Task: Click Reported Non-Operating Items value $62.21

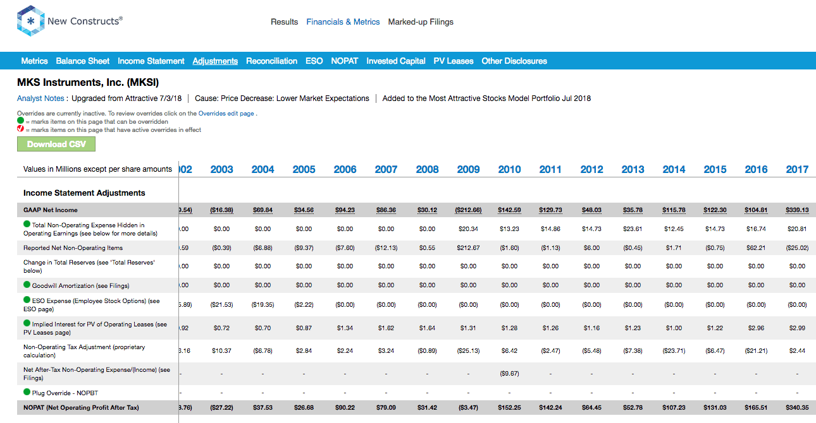Action: pyautogui.click(x=756, y=248)
